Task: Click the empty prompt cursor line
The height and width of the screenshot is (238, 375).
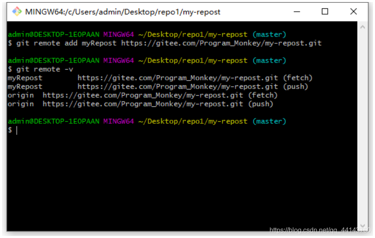Action: [x=13, y=130]
